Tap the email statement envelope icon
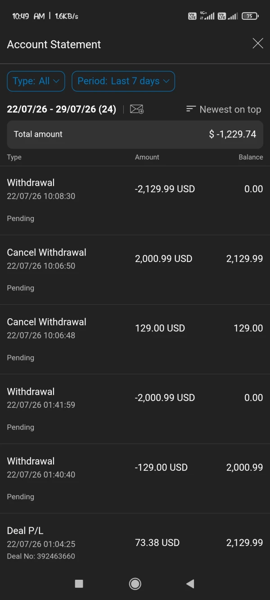Viewport: 270px width, 600px height. click(x=137, y=109)
